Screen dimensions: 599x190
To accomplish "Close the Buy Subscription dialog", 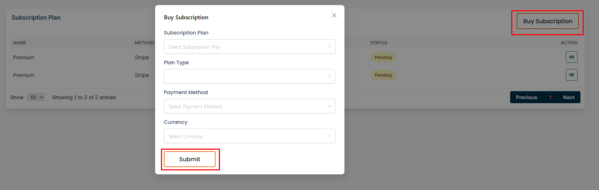I will [x=334, y=15].
